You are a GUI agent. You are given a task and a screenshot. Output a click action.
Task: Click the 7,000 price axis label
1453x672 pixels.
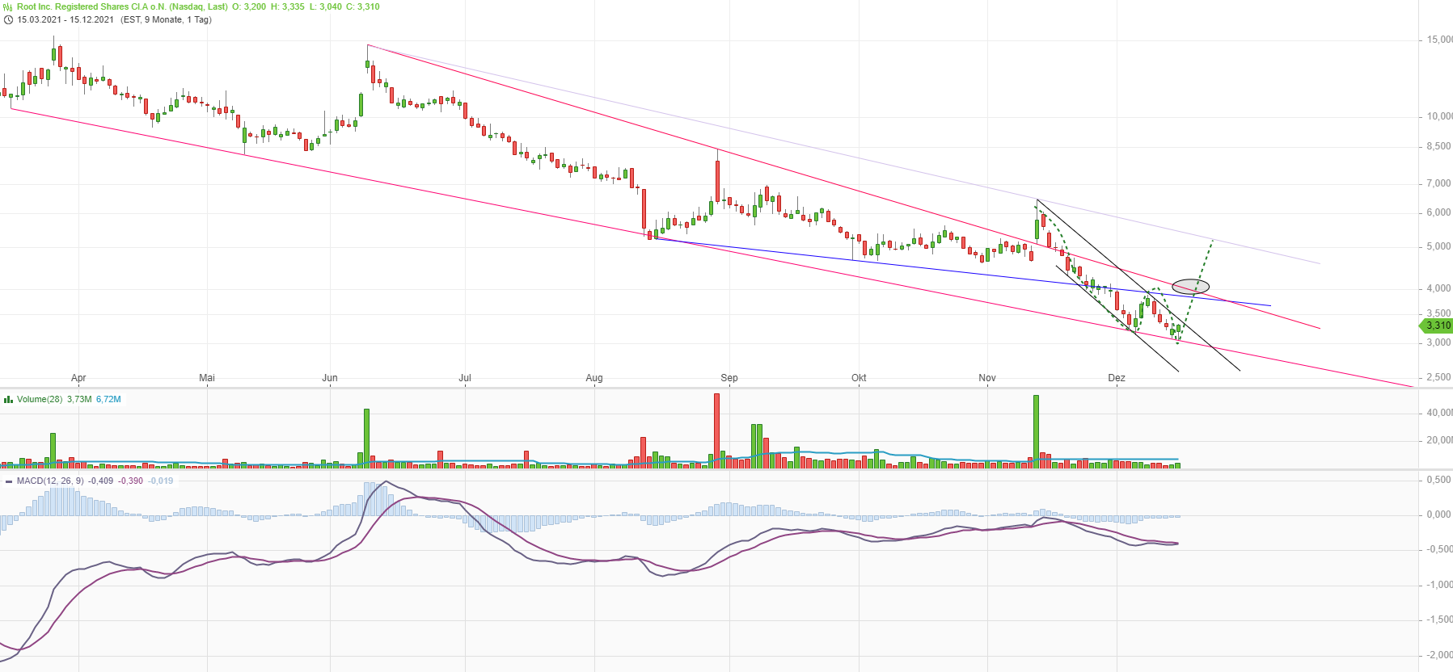point(1438,183)
